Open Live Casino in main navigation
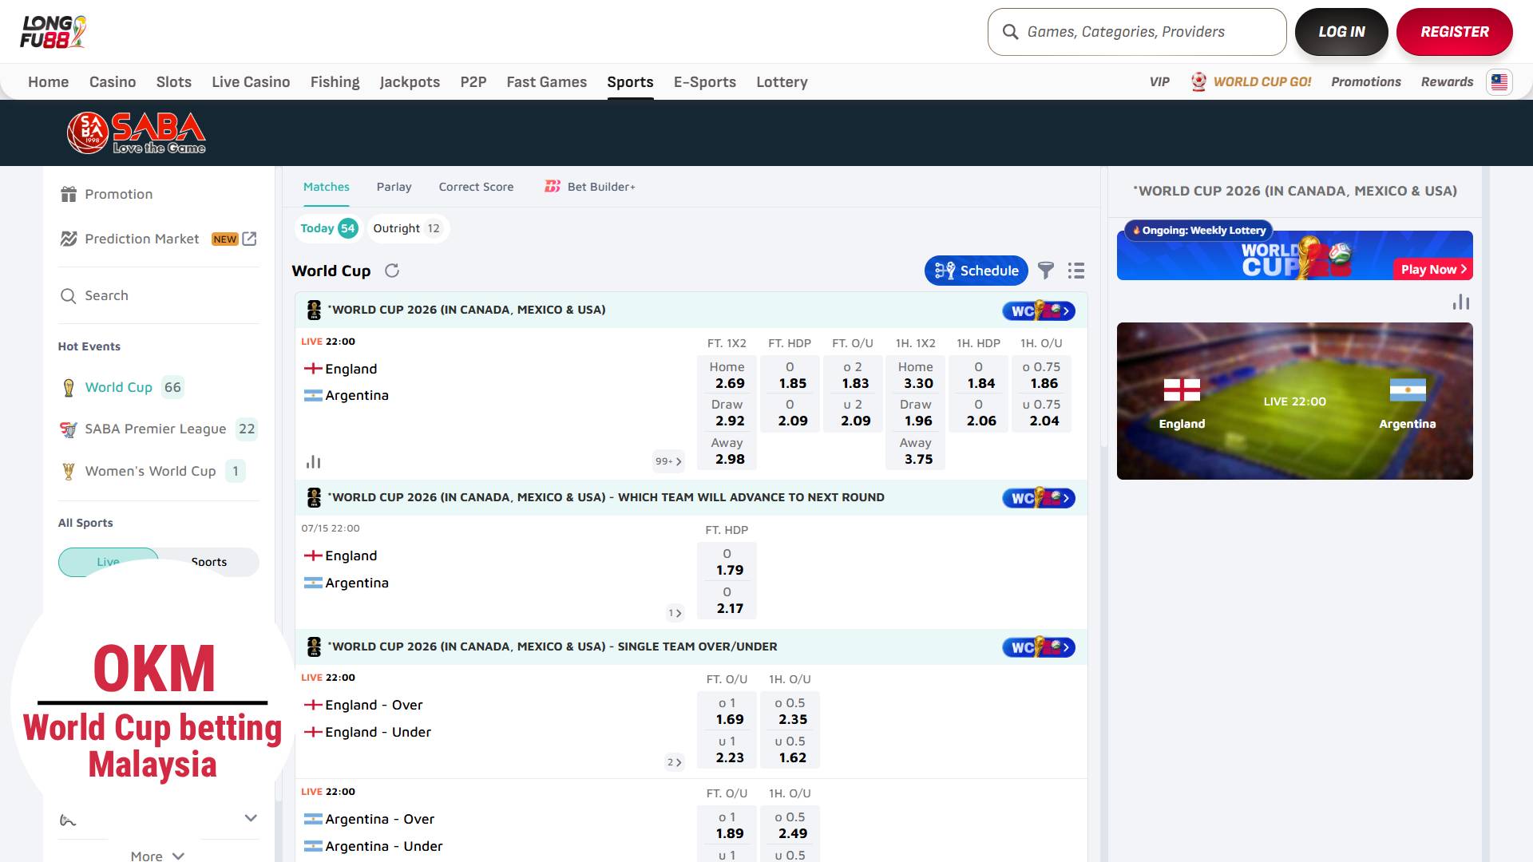This screenshot has height=862, width=1533. [x=251, y=81]
